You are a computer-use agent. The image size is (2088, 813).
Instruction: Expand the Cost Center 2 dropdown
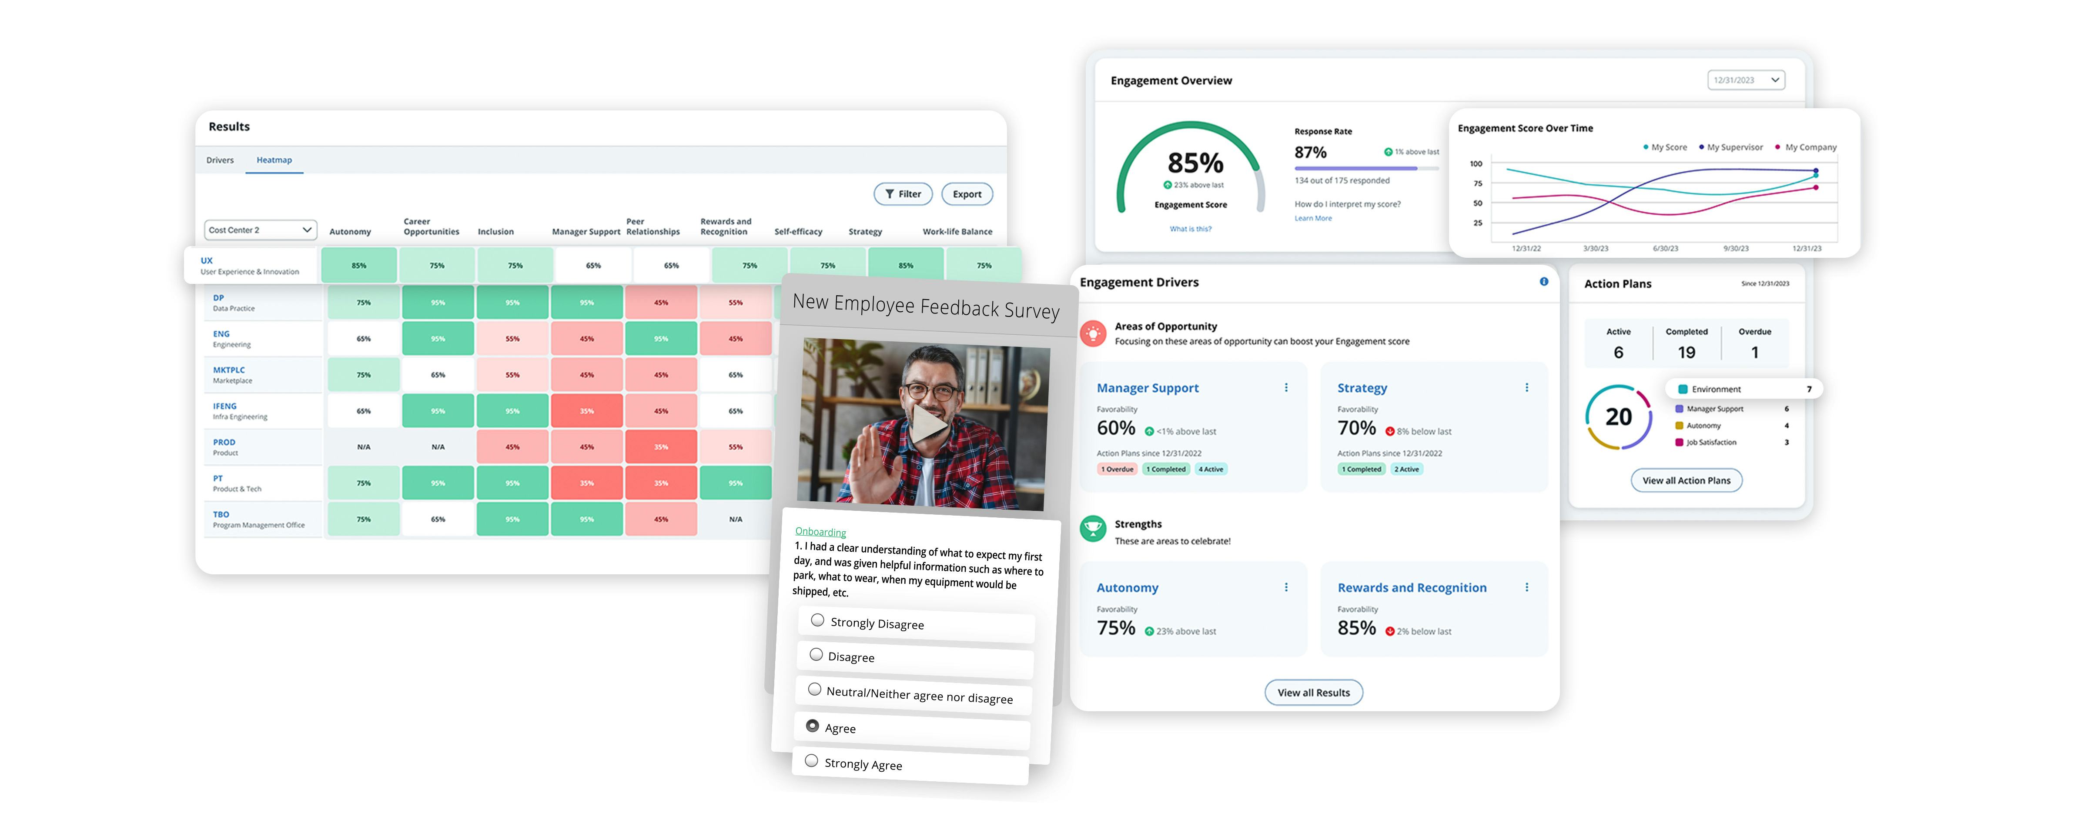260,230
